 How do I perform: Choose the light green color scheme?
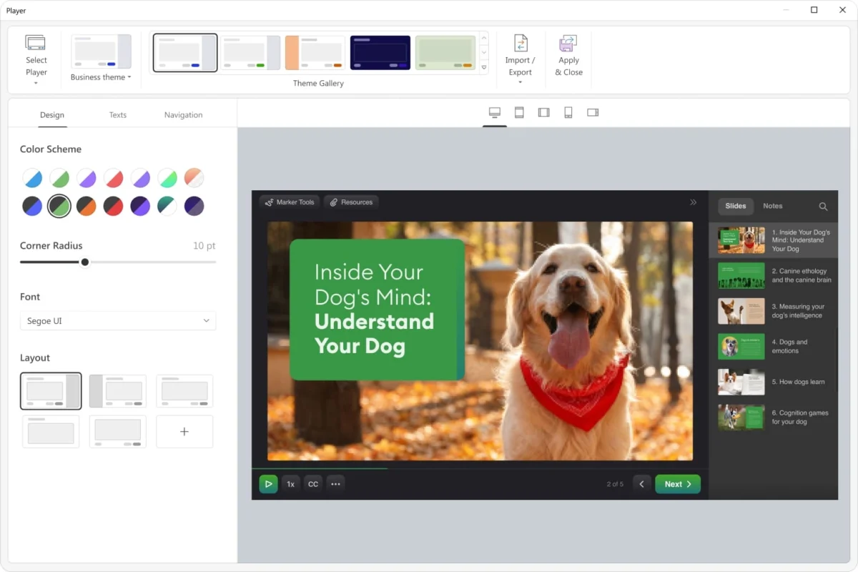59,178
